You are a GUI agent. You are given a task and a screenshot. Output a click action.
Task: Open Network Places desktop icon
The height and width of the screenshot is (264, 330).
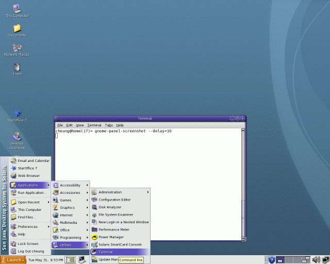(17, 50)
